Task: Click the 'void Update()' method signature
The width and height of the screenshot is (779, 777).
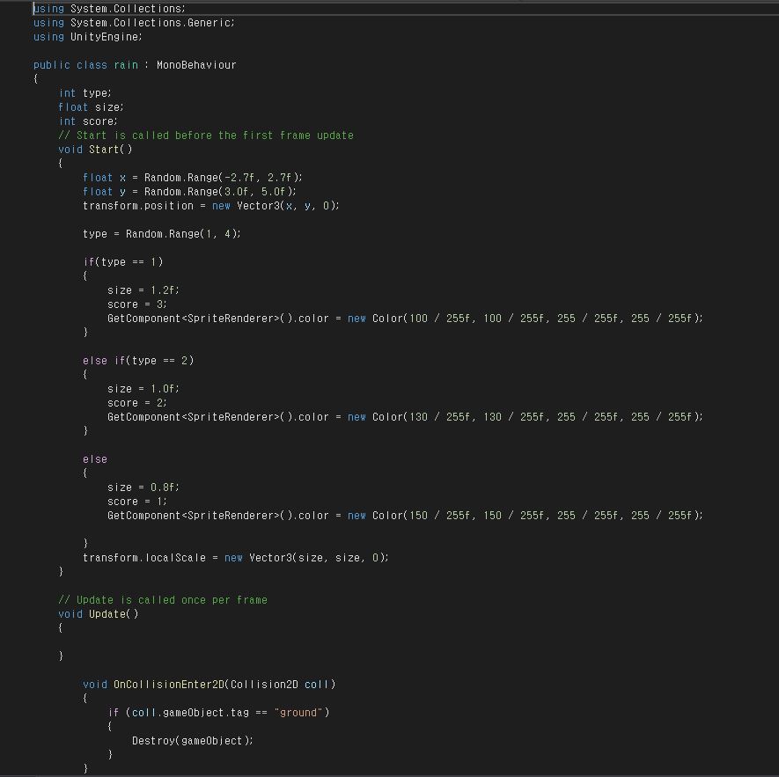Action: pyautogui.click(x=99, y=614)
